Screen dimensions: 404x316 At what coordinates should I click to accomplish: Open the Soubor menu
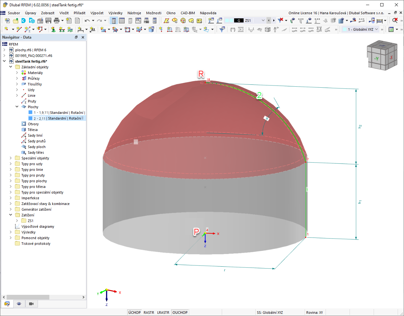14,13
